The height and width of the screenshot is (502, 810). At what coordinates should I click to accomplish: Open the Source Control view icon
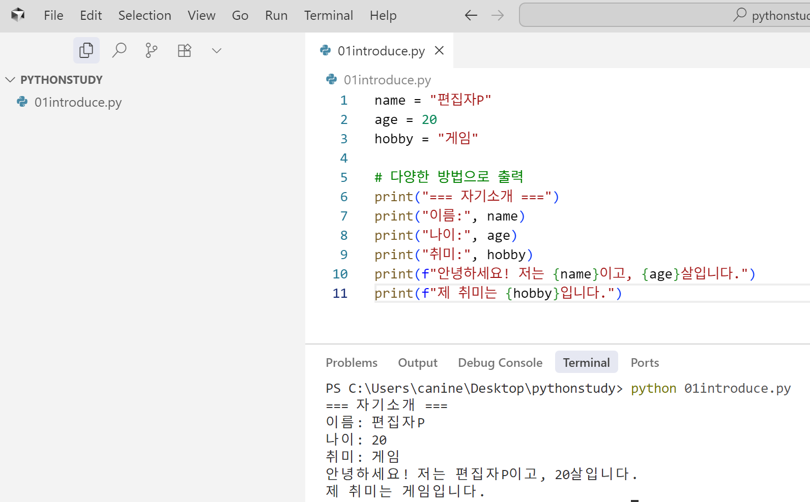click(x=152, y=50)
